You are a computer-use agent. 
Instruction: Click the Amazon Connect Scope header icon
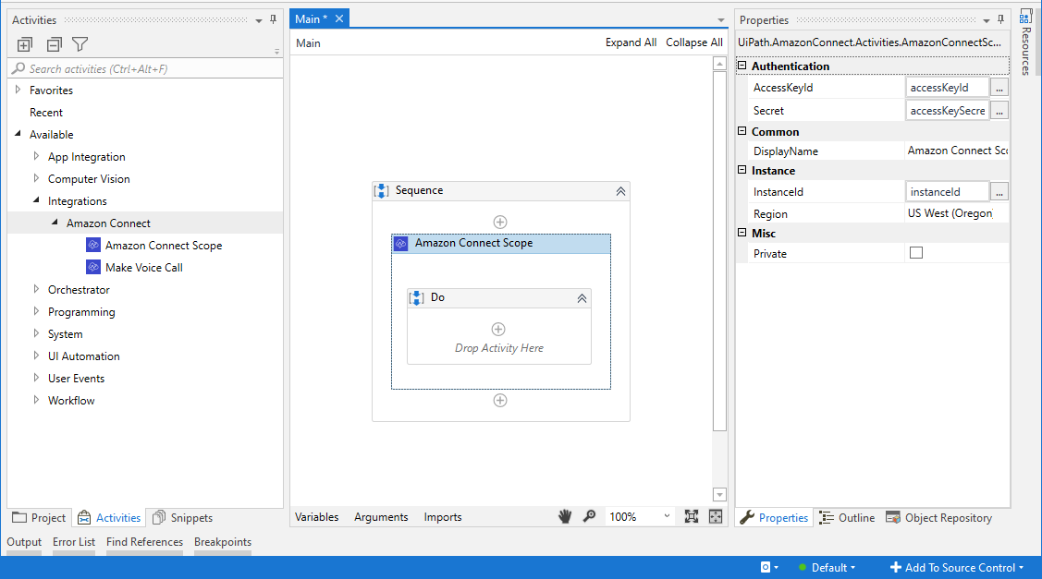(x=400, y=244)
